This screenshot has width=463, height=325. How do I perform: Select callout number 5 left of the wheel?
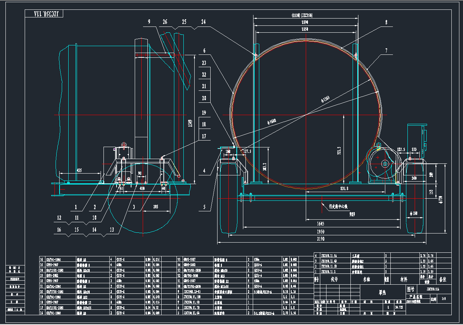[204, 207]
